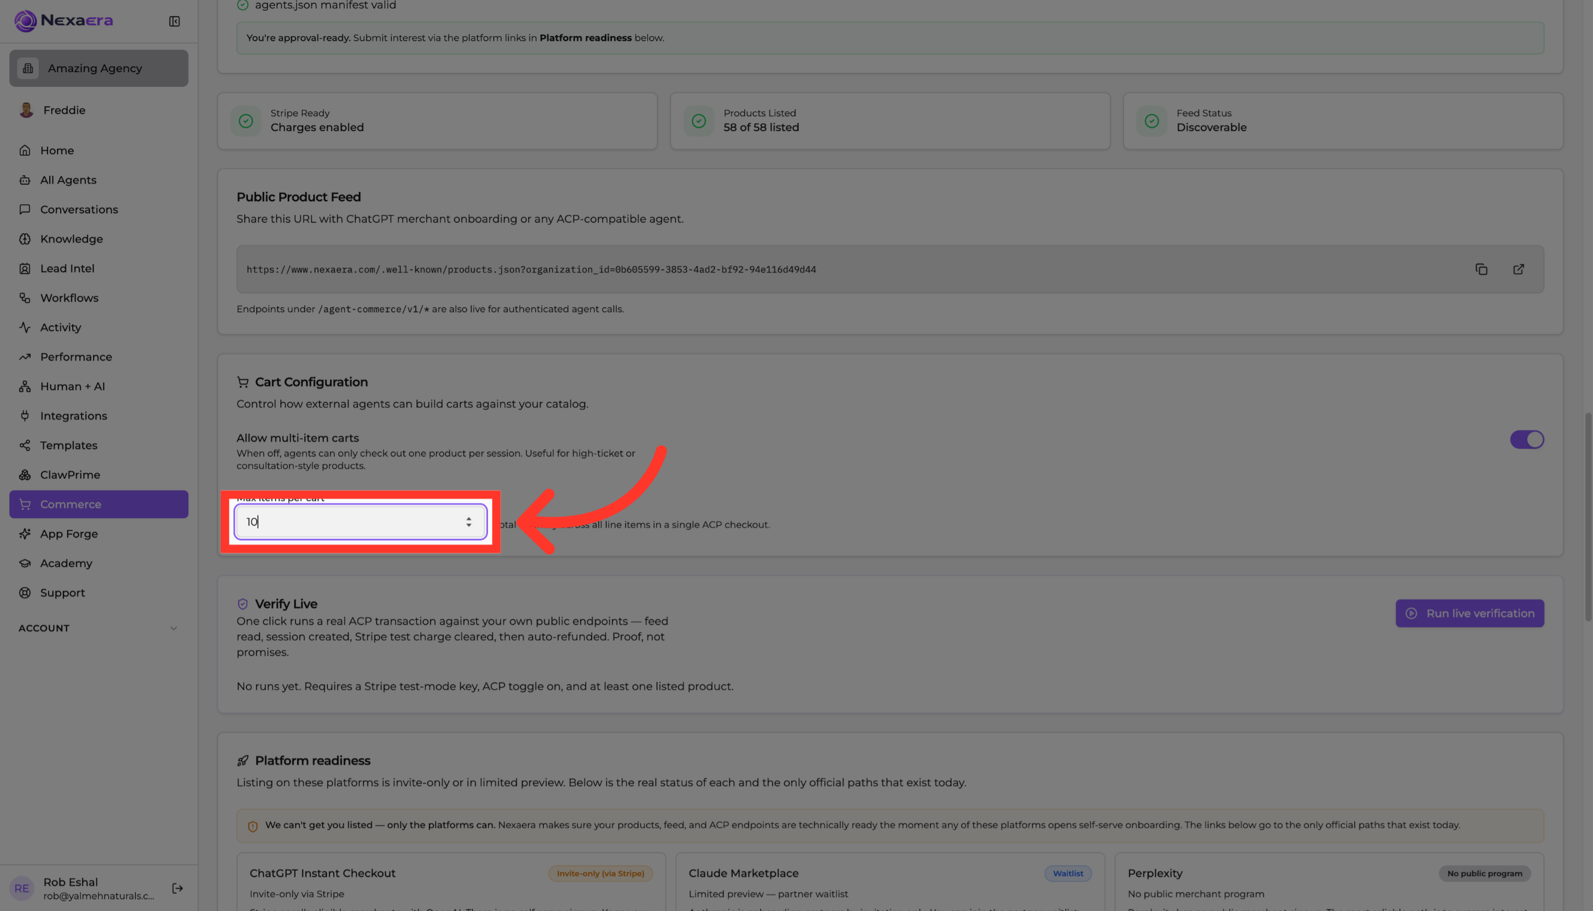The height and width of the screenshot is (911, 1593).
Task: Select Freddie agent
Action: point(99,110)
